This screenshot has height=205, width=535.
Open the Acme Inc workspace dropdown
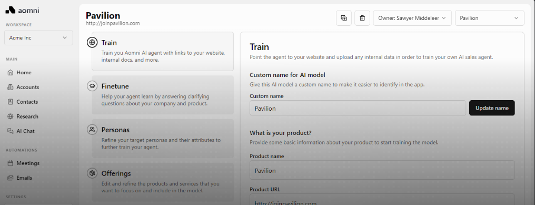click(x=38, y=37)
